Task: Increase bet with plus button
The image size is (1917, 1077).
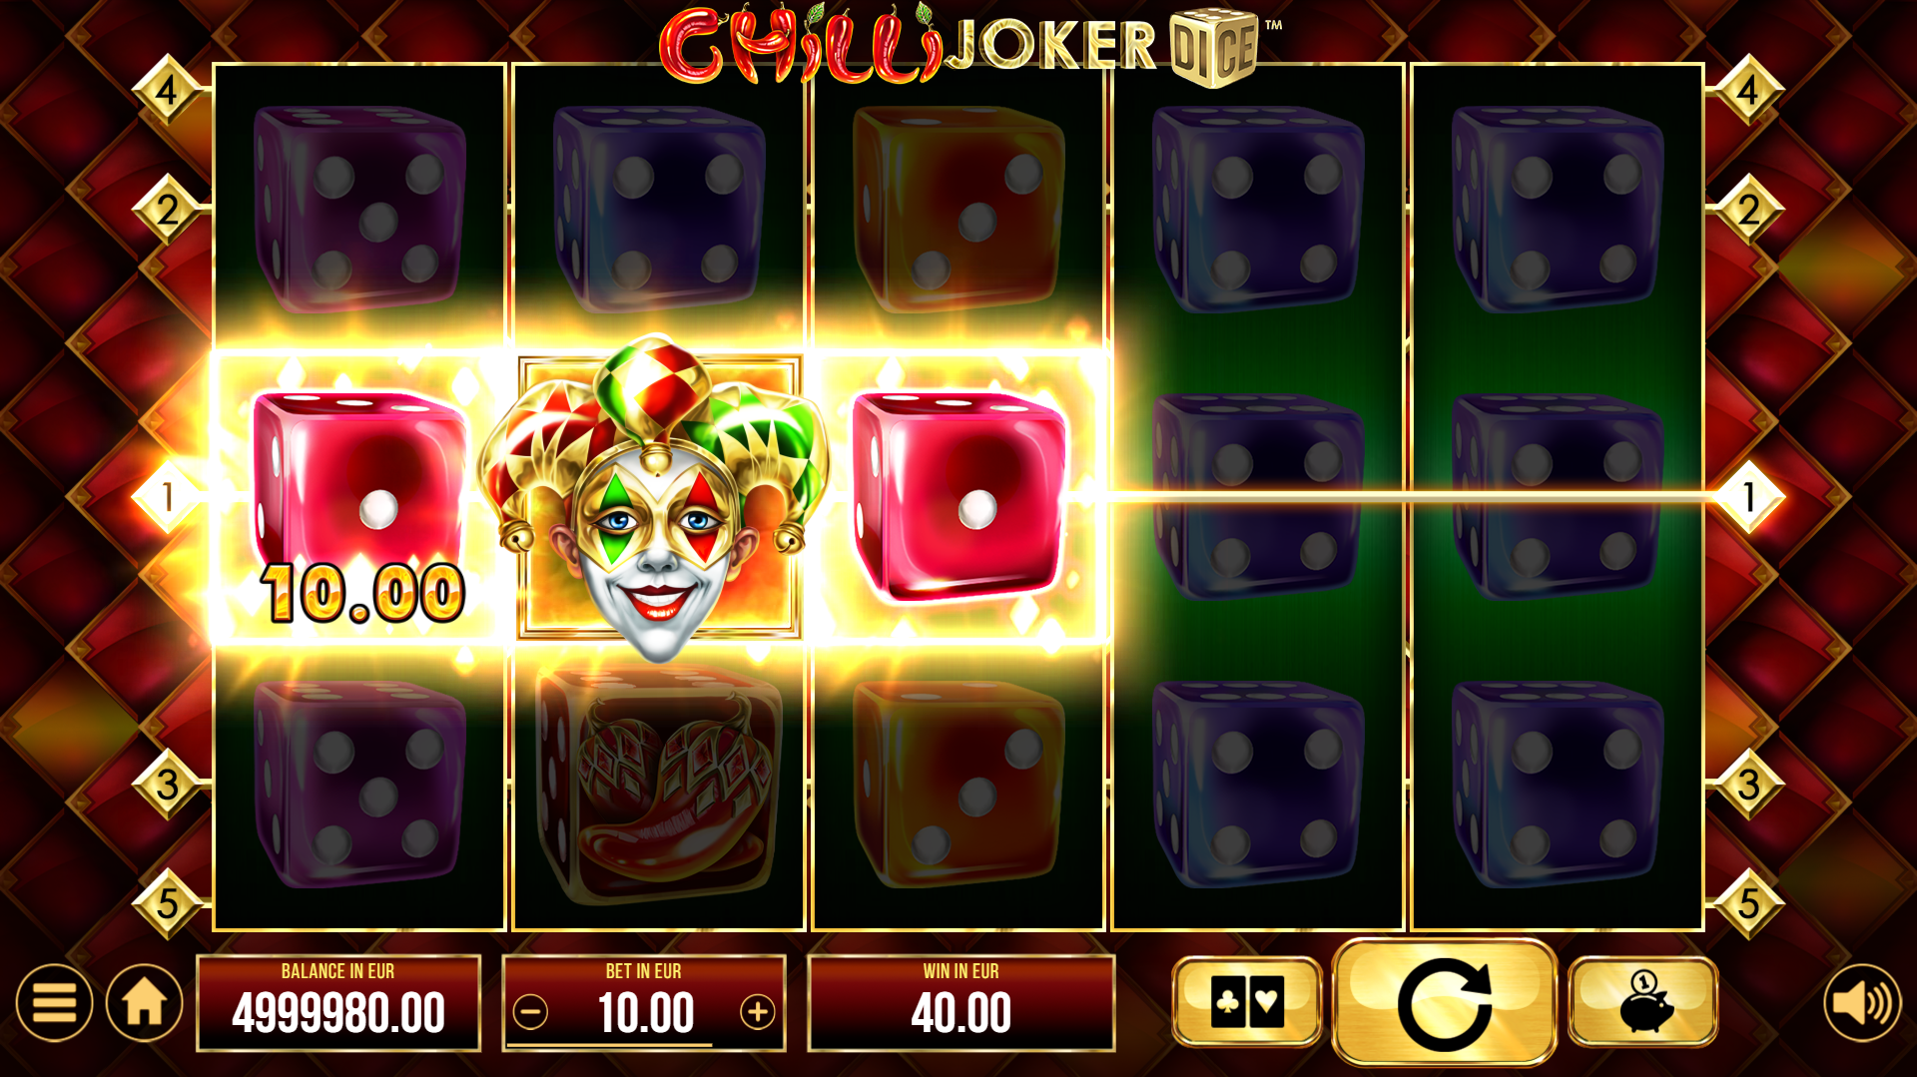Action: [x=758, y=1012]
